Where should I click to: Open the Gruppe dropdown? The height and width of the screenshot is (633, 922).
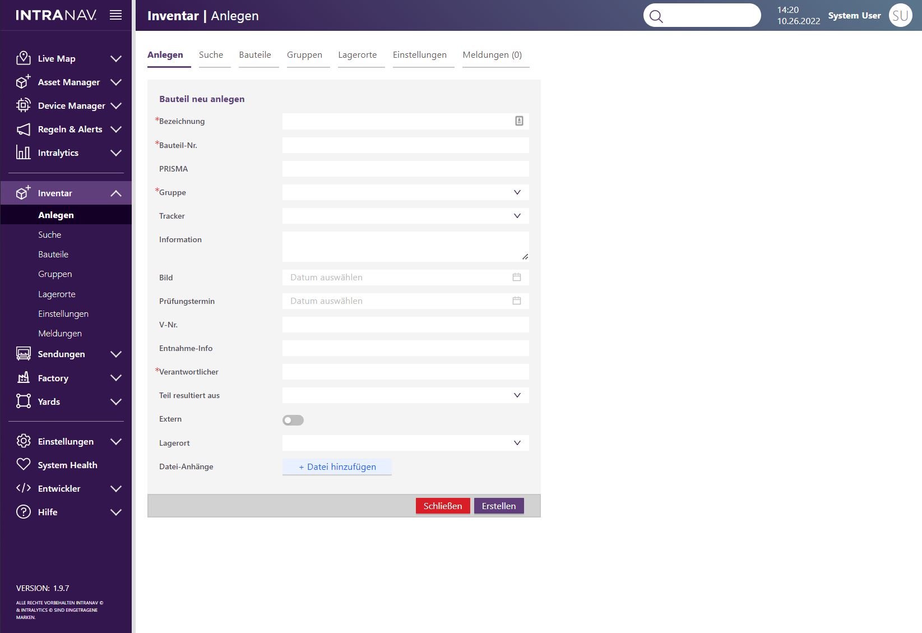[x=405, y=192]
